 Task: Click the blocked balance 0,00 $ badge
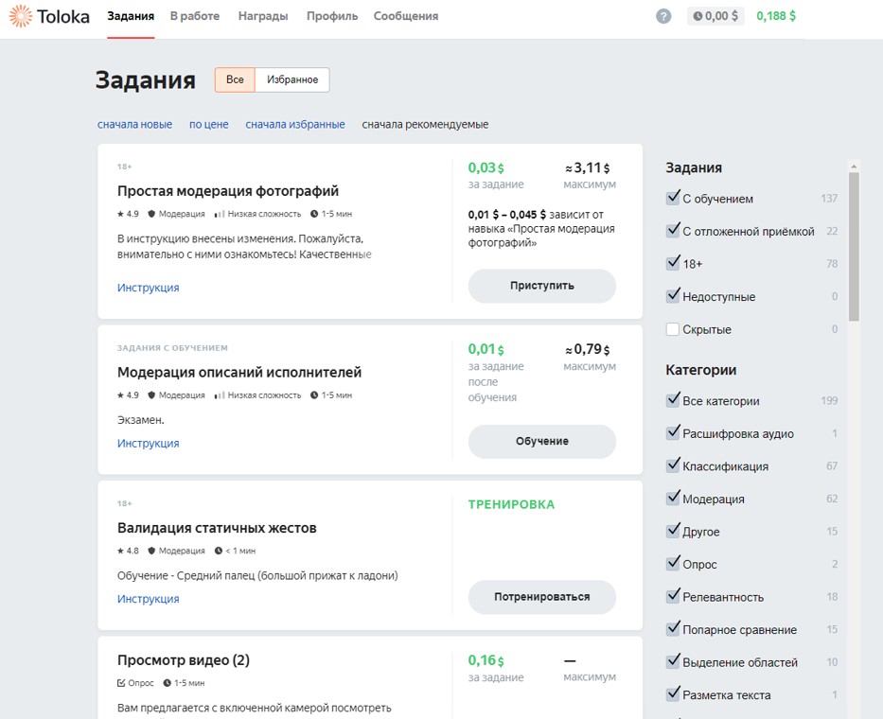click(x=715, y=16)
